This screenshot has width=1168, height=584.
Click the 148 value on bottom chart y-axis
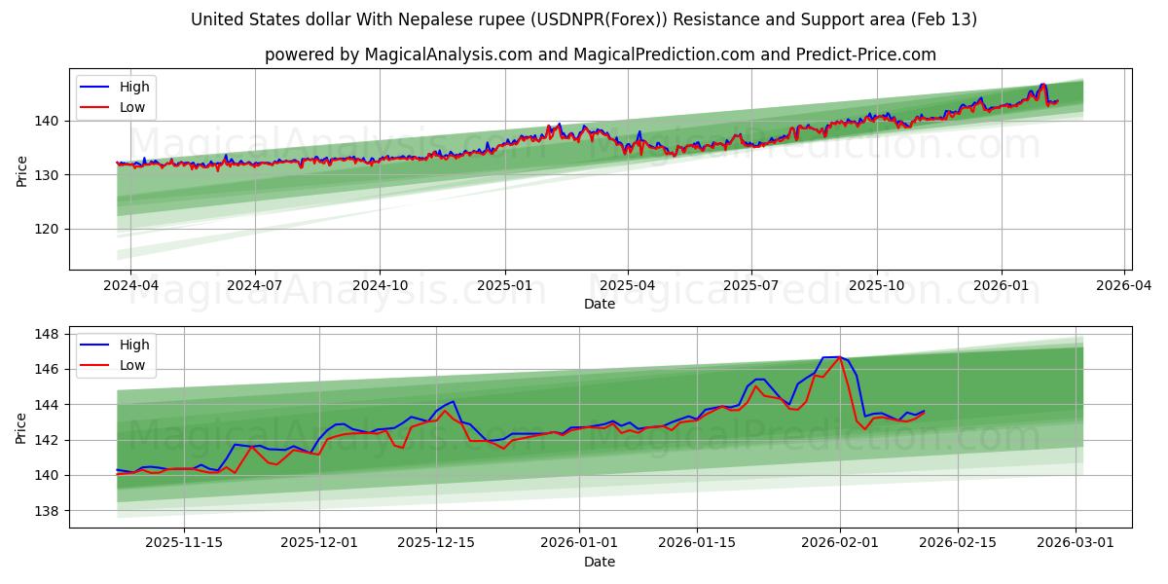point(47,336)
